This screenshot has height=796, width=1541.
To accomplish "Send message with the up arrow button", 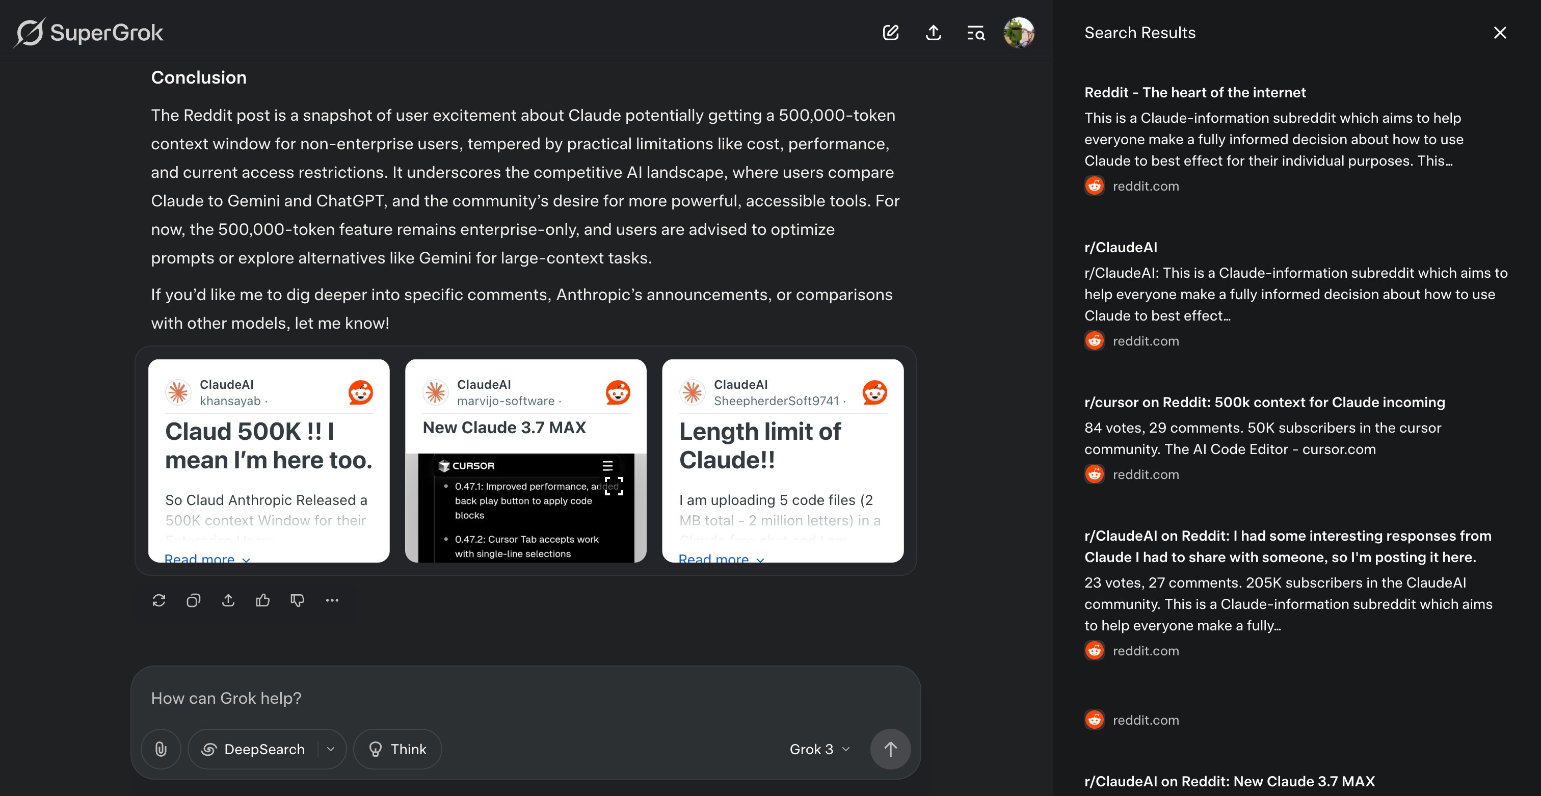I will coord(890,749).
